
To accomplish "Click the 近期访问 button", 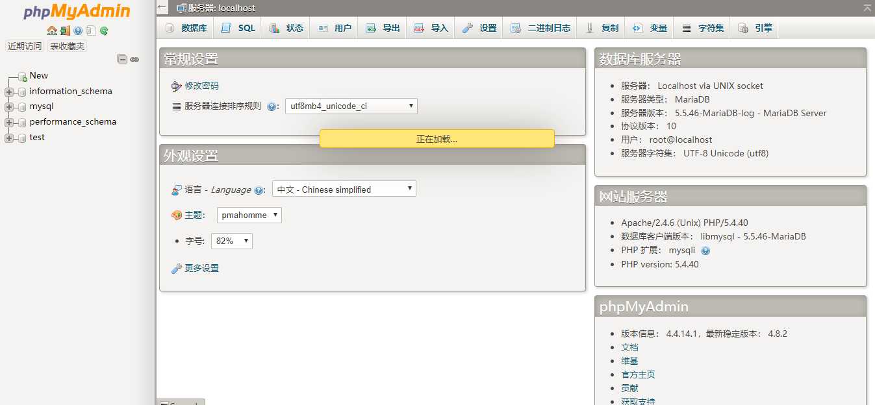I will (x=25, y=46).
